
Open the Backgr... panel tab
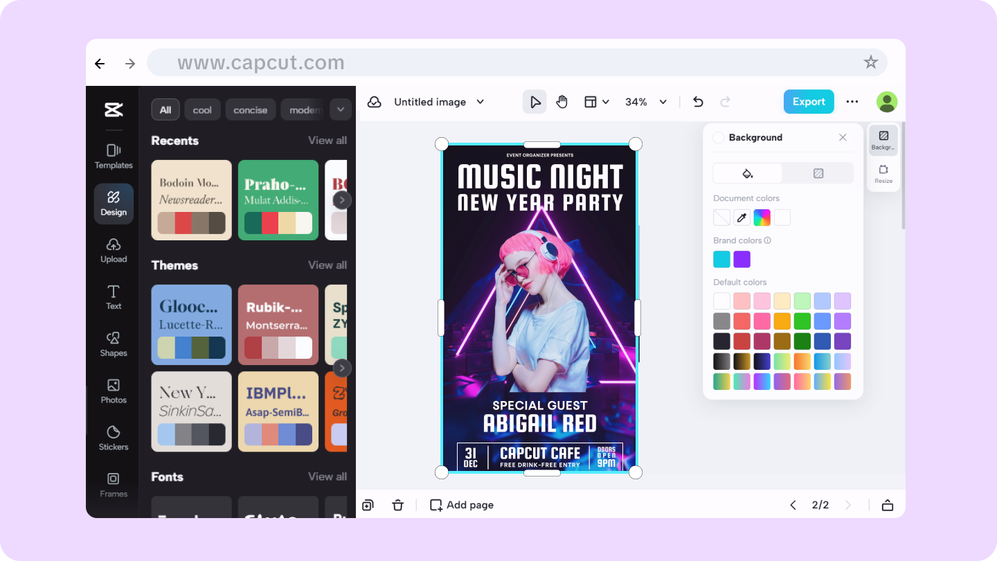(883, 141)
